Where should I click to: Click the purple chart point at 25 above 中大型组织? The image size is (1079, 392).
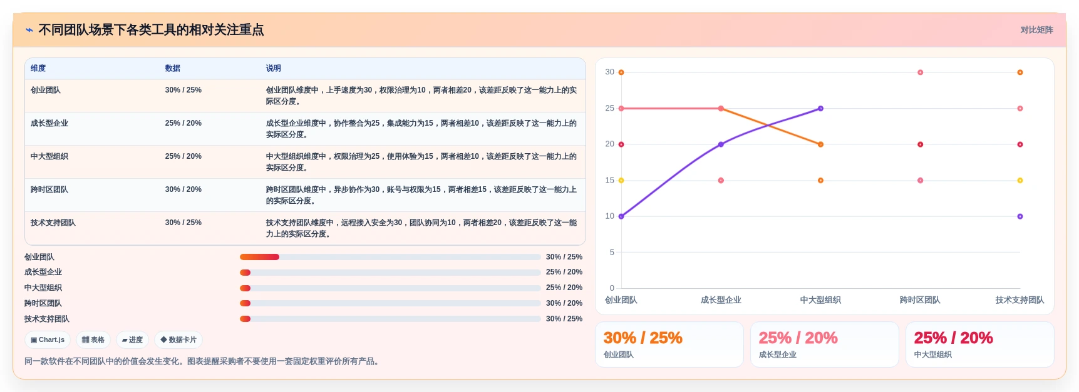pos(820,109)
